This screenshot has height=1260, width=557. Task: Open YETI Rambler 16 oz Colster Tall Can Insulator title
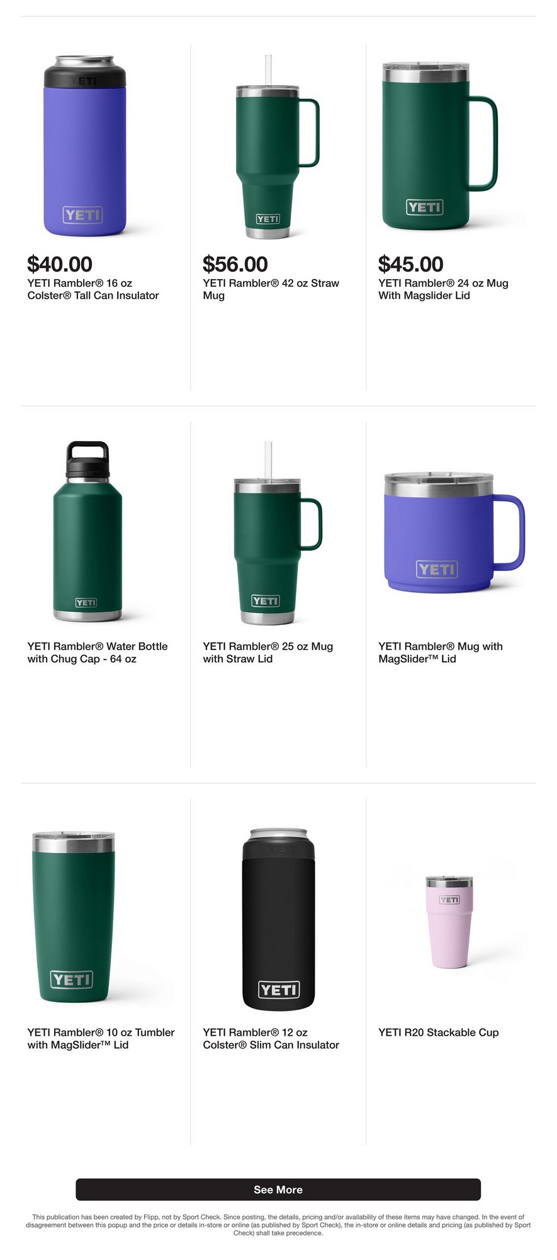pos(93,289)
